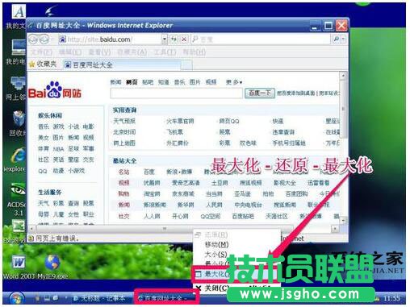Viewport: 410px width, 307px height.
Task: Click the IE forward navigation arrow
Action: [x=44, y=39]
